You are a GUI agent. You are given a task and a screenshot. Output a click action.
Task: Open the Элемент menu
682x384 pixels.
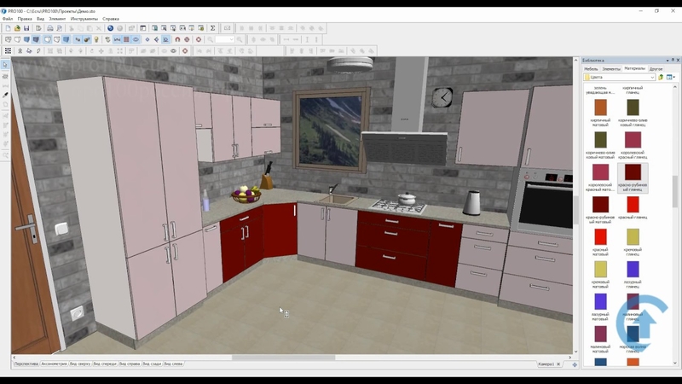tap(57, 18)
